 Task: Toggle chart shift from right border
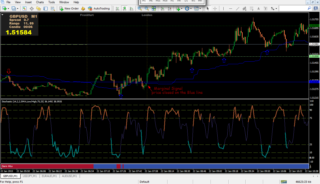point(170,8)
